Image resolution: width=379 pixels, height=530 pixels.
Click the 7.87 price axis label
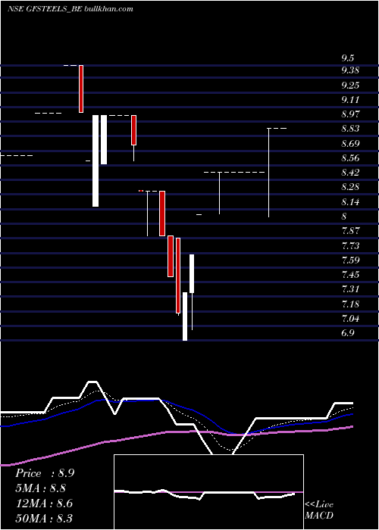350,231
